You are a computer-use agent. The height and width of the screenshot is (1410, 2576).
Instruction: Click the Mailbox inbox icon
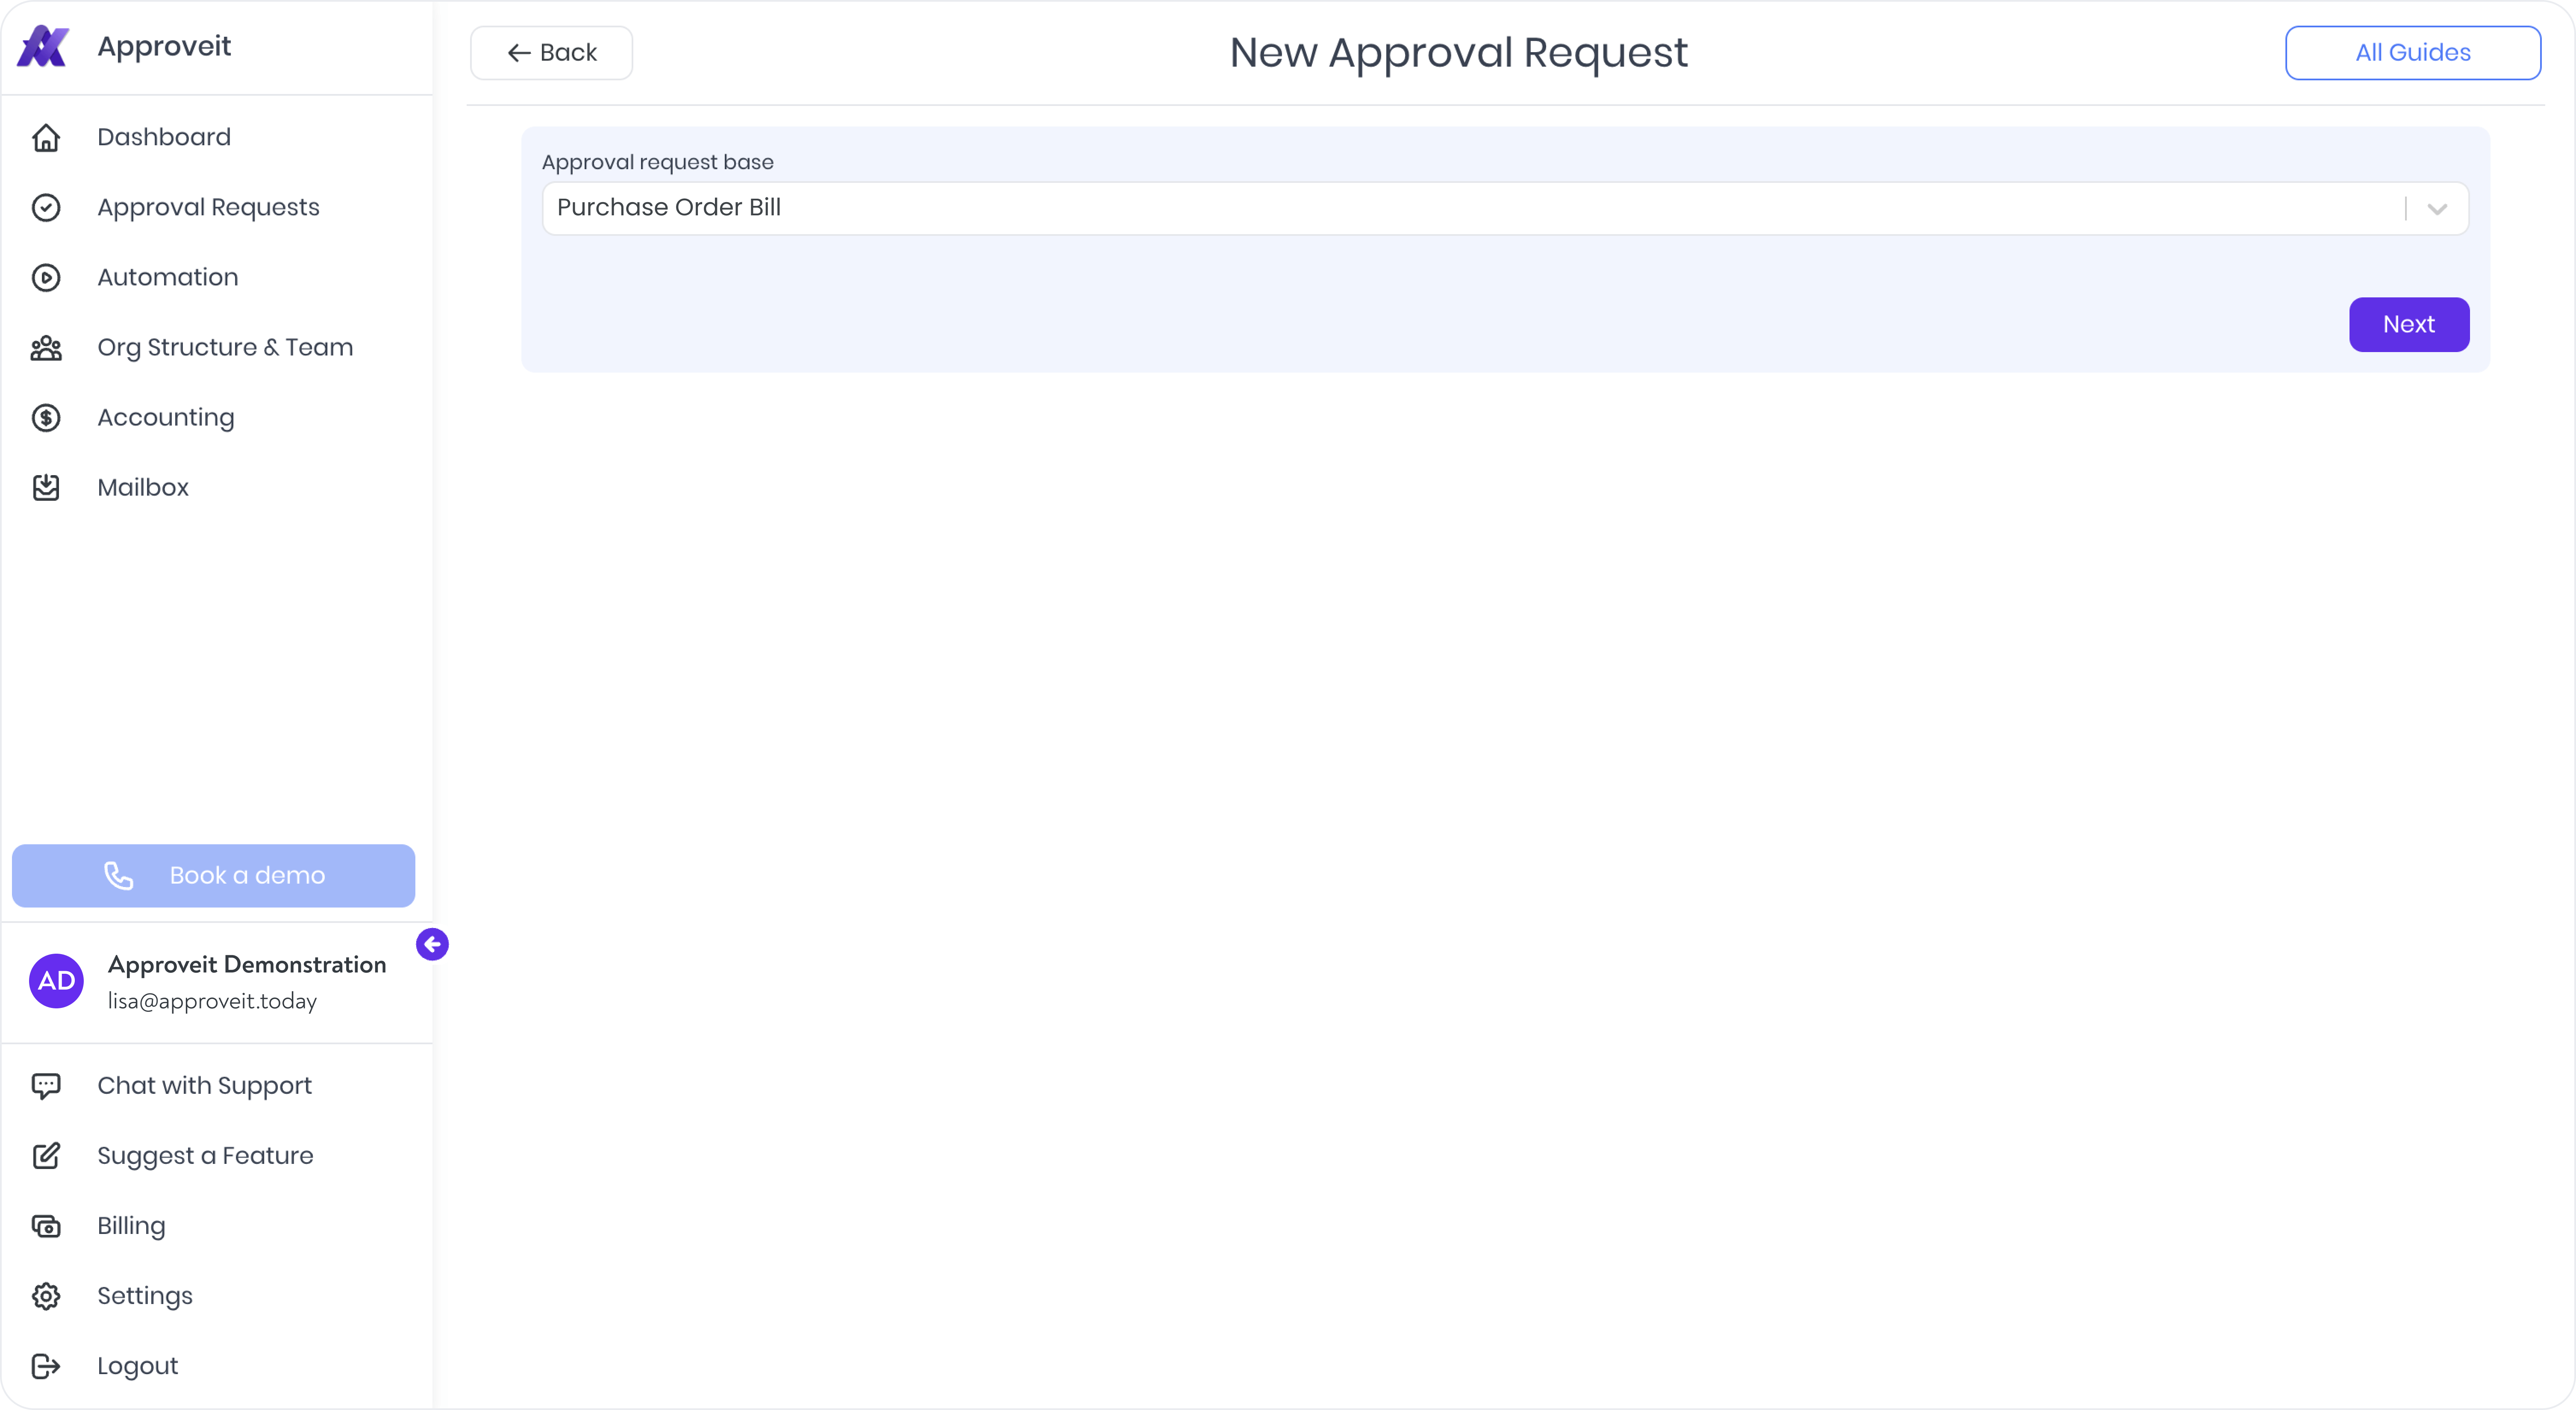pyautogui.click(x=46, y=487)
